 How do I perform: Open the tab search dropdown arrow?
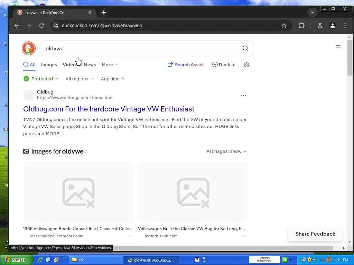coord(313,12)
